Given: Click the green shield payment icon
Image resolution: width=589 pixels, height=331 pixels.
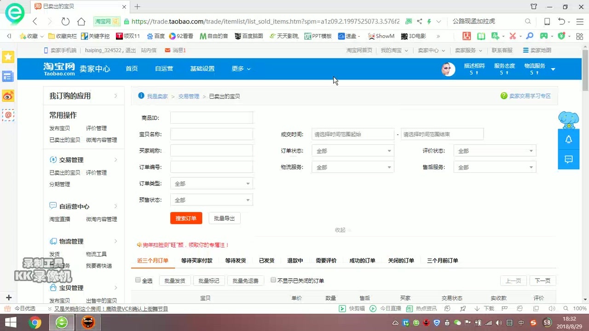Looking at the screenshot, I should (561, 36).
